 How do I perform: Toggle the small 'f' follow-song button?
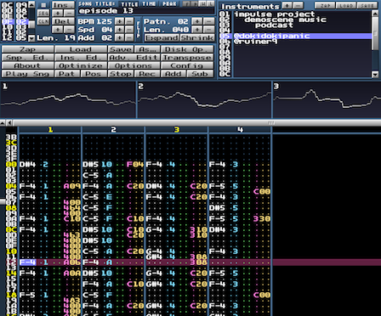186,3
